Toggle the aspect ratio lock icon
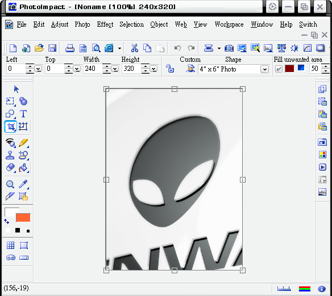 tap(170, 69)
